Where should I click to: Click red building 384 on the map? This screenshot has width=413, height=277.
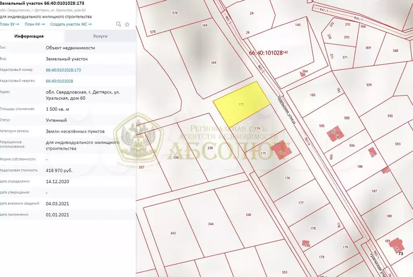[x=303, y=74]
